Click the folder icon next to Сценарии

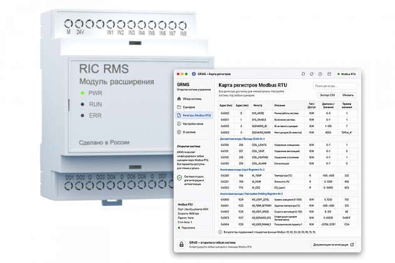click(x=179, y=107)
